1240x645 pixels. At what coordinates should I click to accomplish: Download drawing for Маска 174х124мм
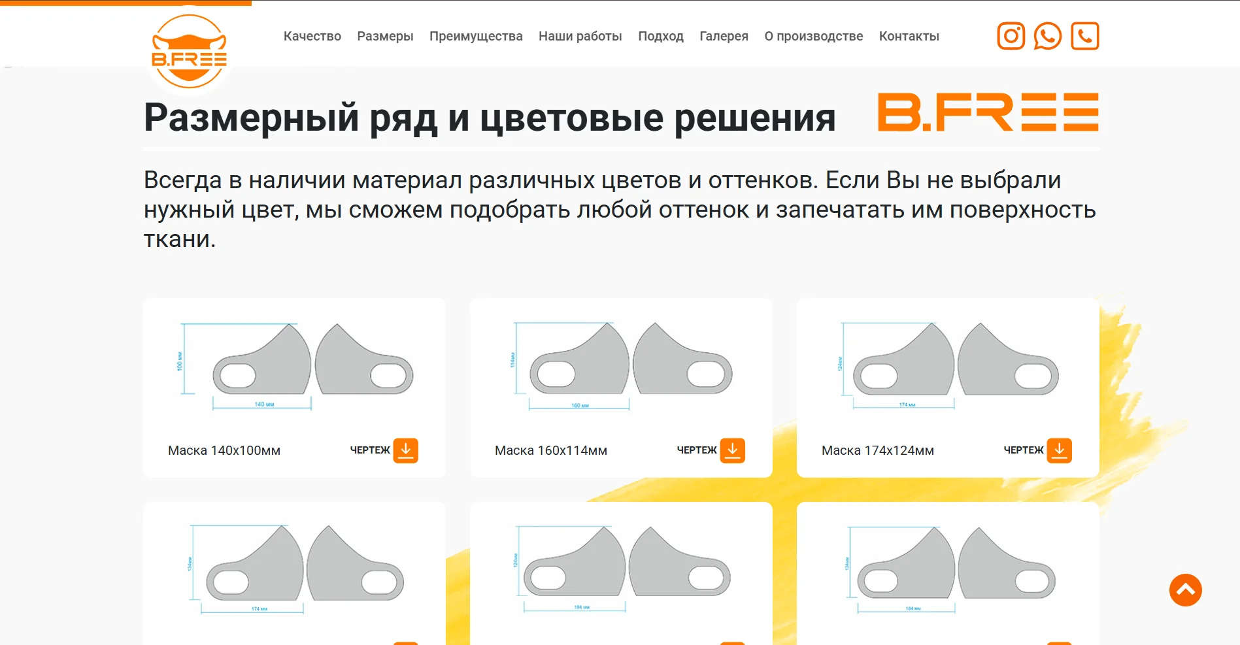(x=1060, y=450)
